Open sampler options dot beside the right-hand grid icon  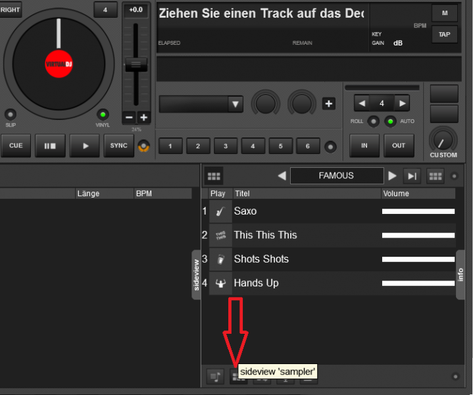(x=454, y=176)
